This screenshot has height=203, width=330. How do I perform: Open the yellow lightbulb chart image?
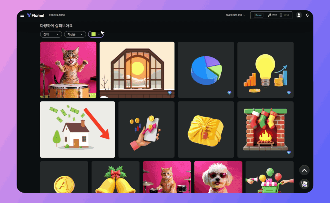pos(265,70)
